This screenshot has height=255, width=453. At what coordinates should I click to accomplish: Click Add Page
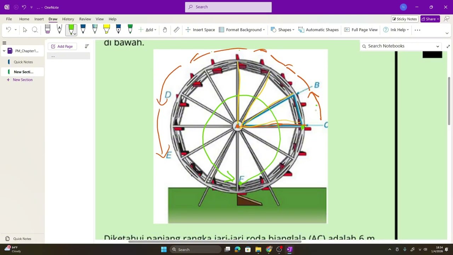click(62, 46)
